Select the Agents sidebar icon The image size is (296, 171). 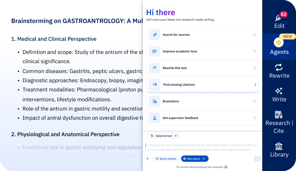coord(279,42)
